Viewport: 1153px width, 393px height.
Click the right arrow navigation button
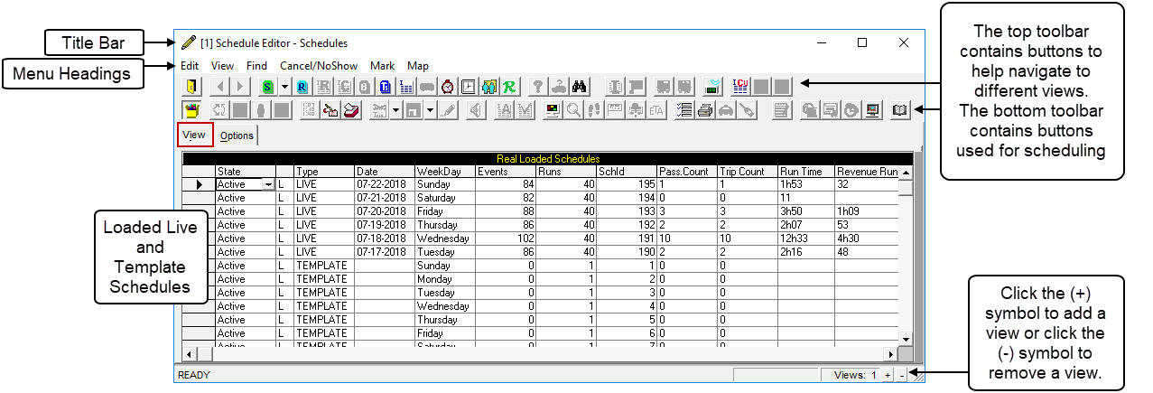tap(240, 87)
